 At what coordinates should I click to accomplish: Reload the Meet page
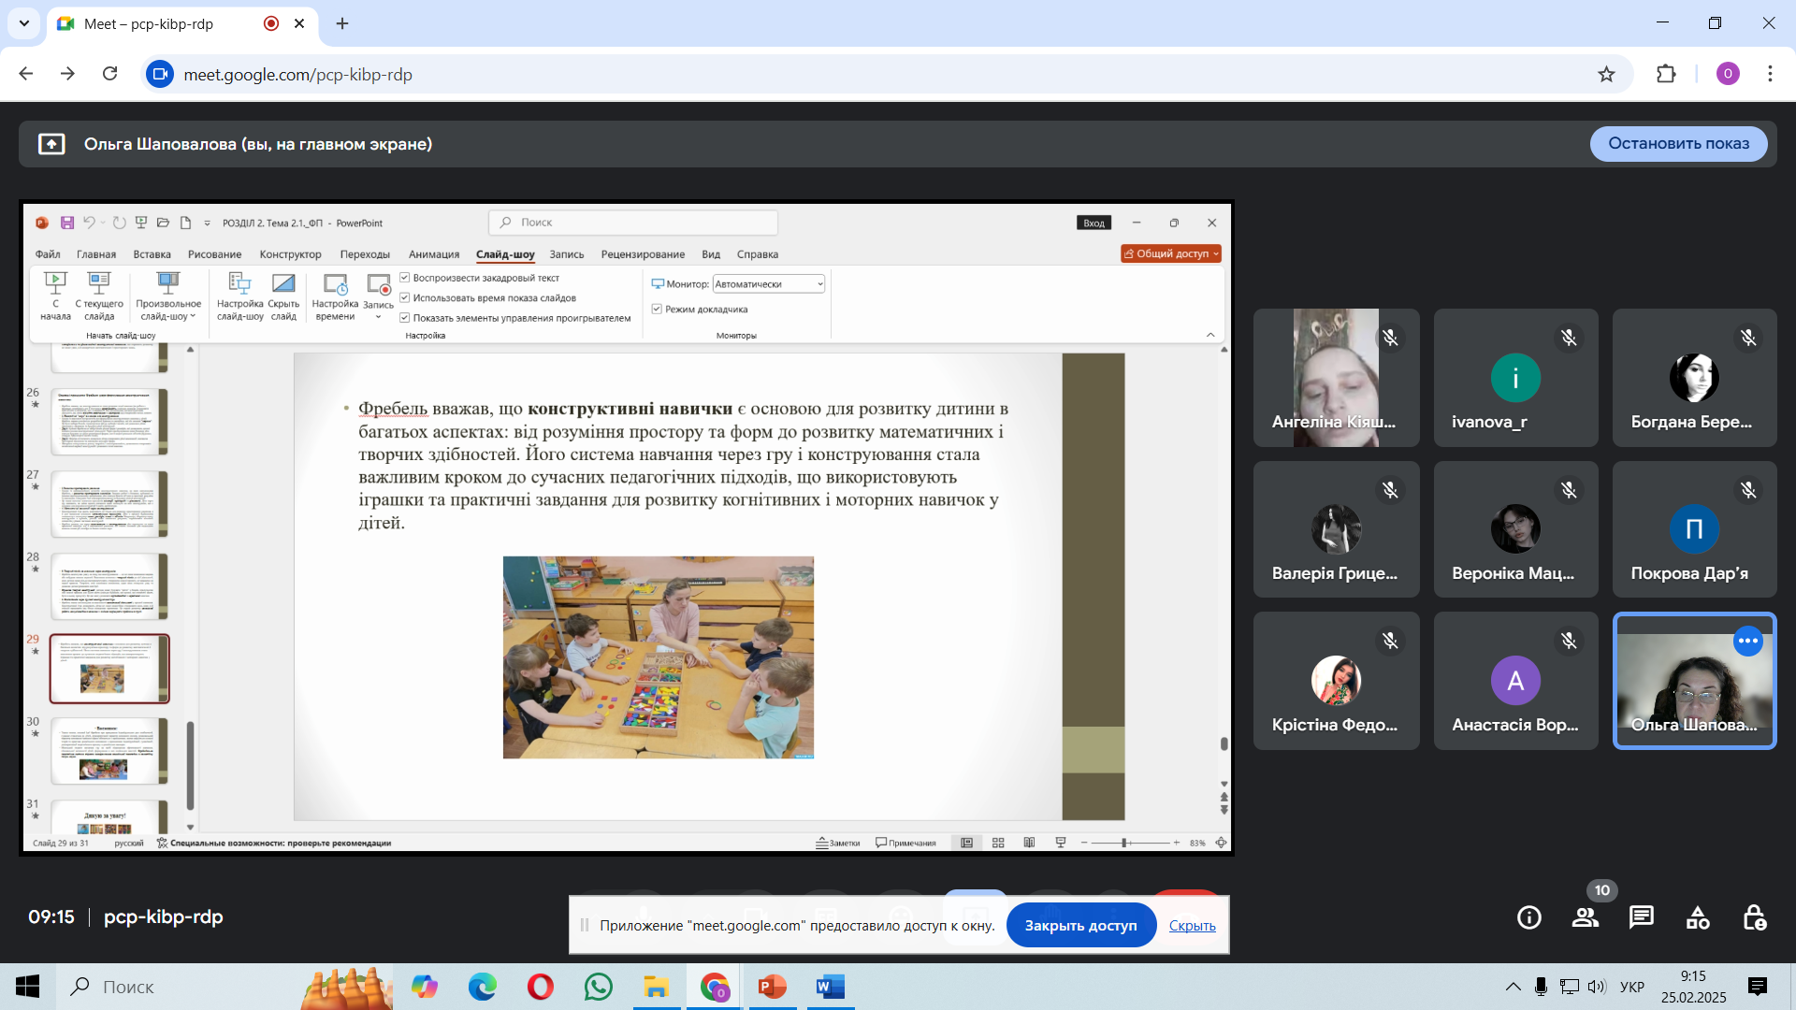109,74
